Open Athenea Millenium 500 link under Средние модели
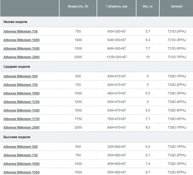This screenshot has width=193, height=175. (21, 76)
